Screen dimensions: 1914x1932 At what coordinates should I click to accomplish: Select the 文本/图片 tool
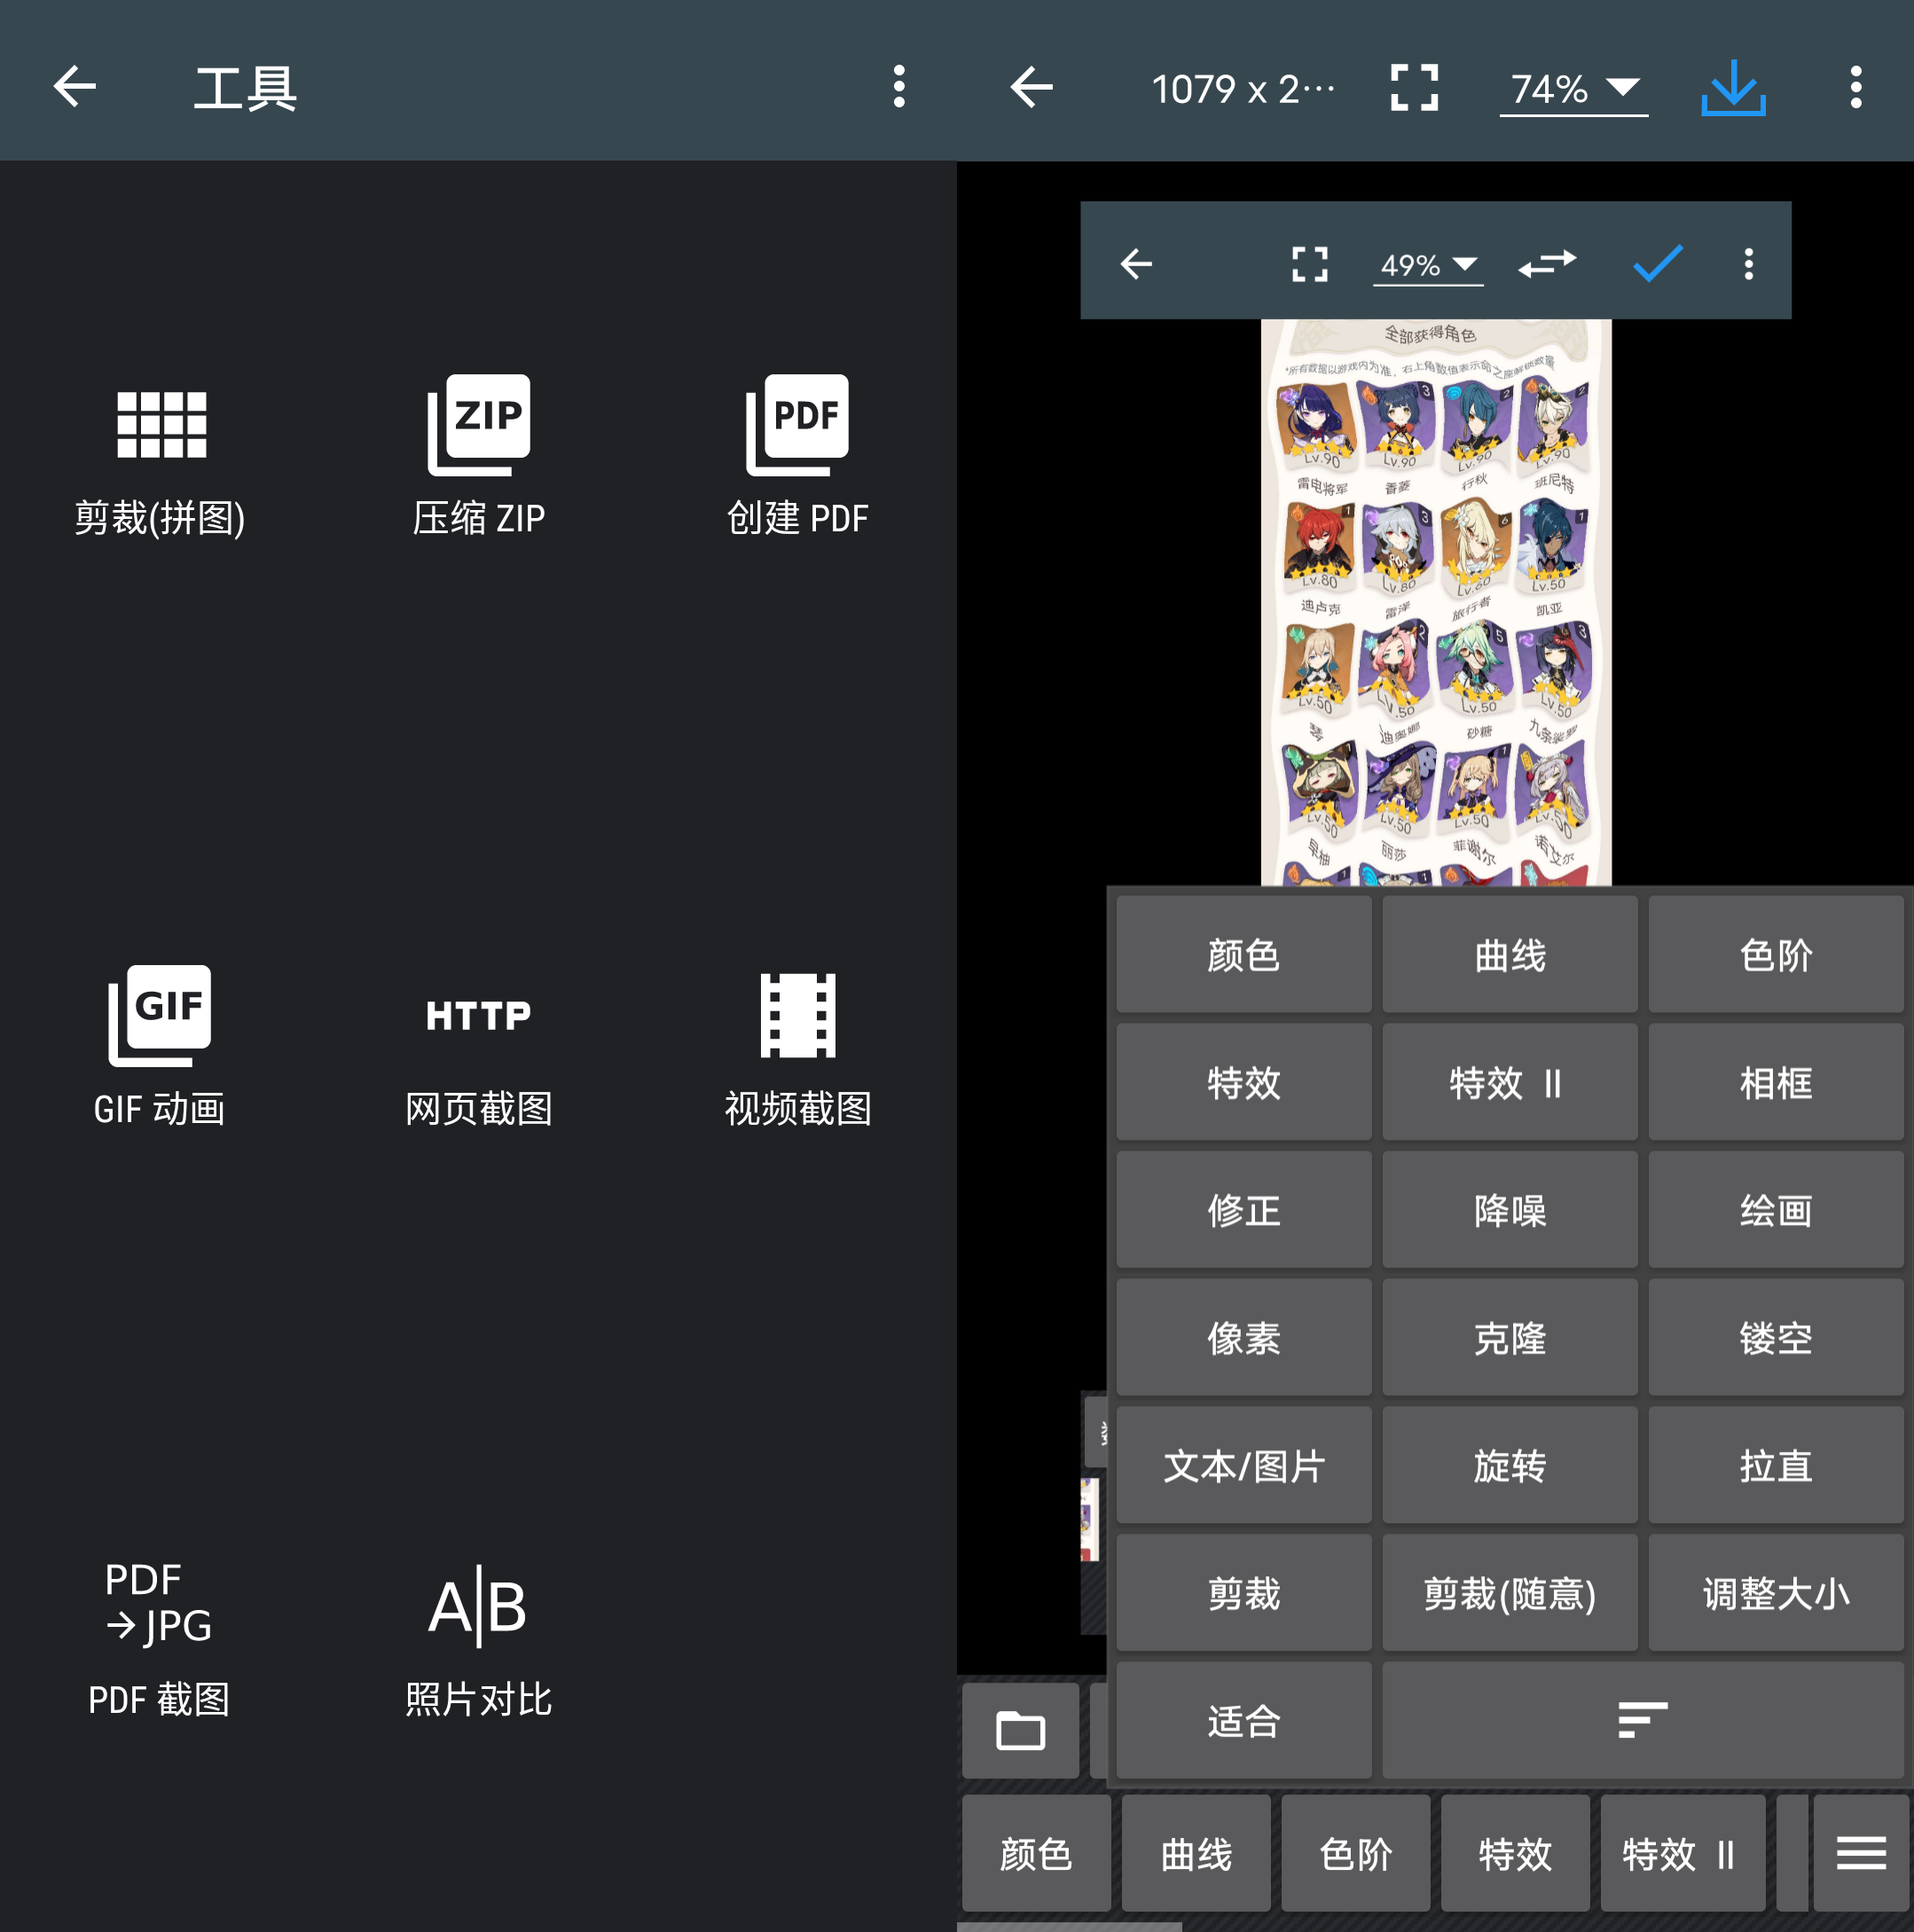[1244, 1466]
